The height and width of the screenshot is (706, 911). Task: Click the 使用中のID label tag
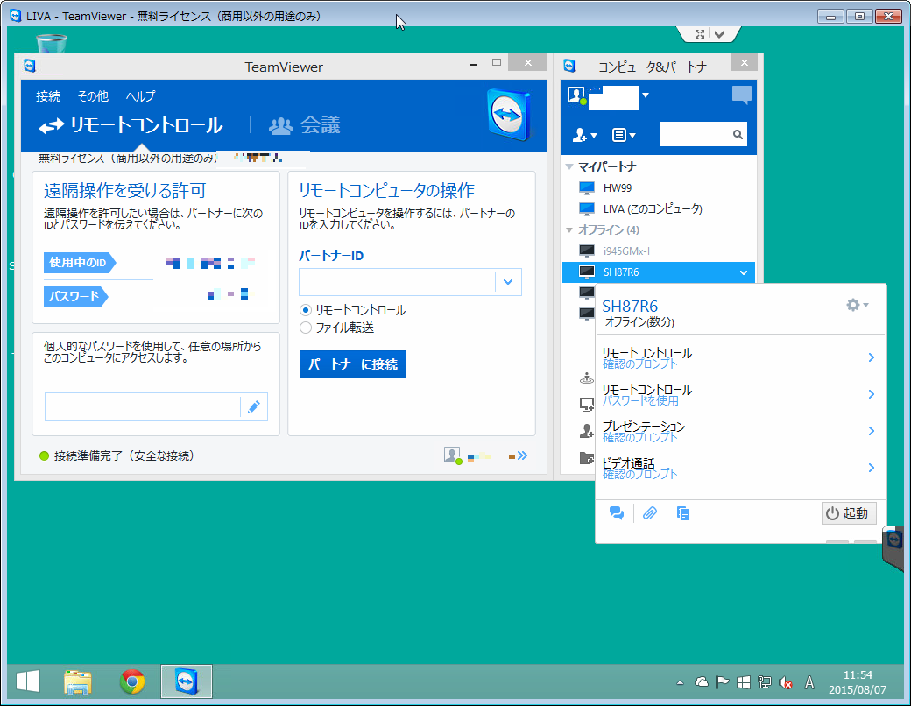[x=80, y=263]
